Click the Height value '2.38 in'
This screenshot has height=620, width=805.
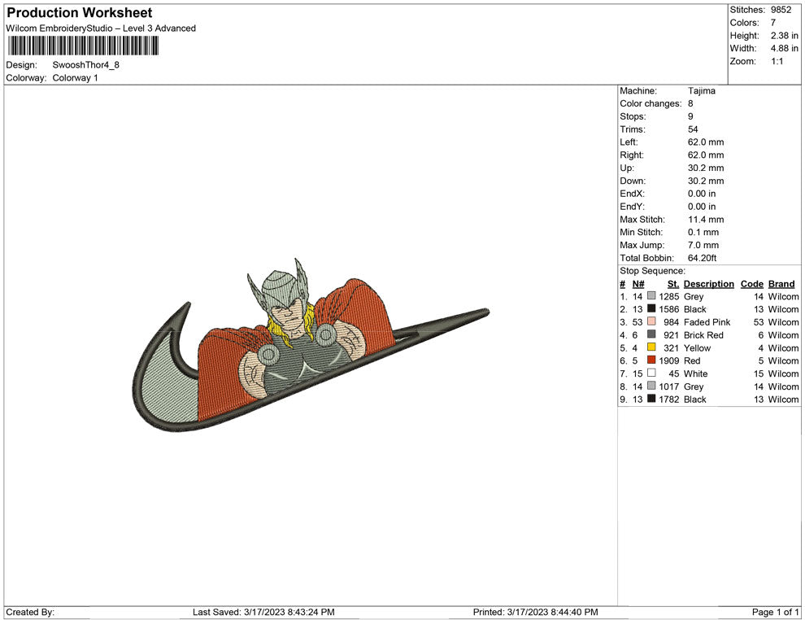[785, 36]
